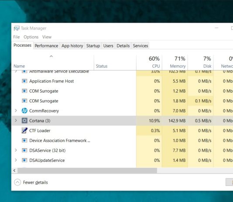233x202 pixels.
Task: Click DSAUpdateService's 1.4 MB memory value
Action: point(179,160)
